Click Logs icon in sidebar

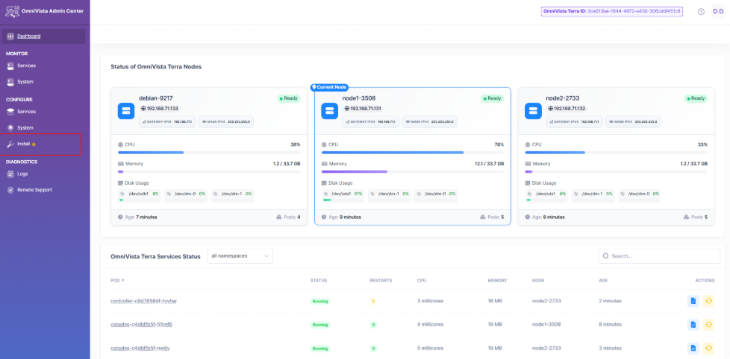point(10,174)
